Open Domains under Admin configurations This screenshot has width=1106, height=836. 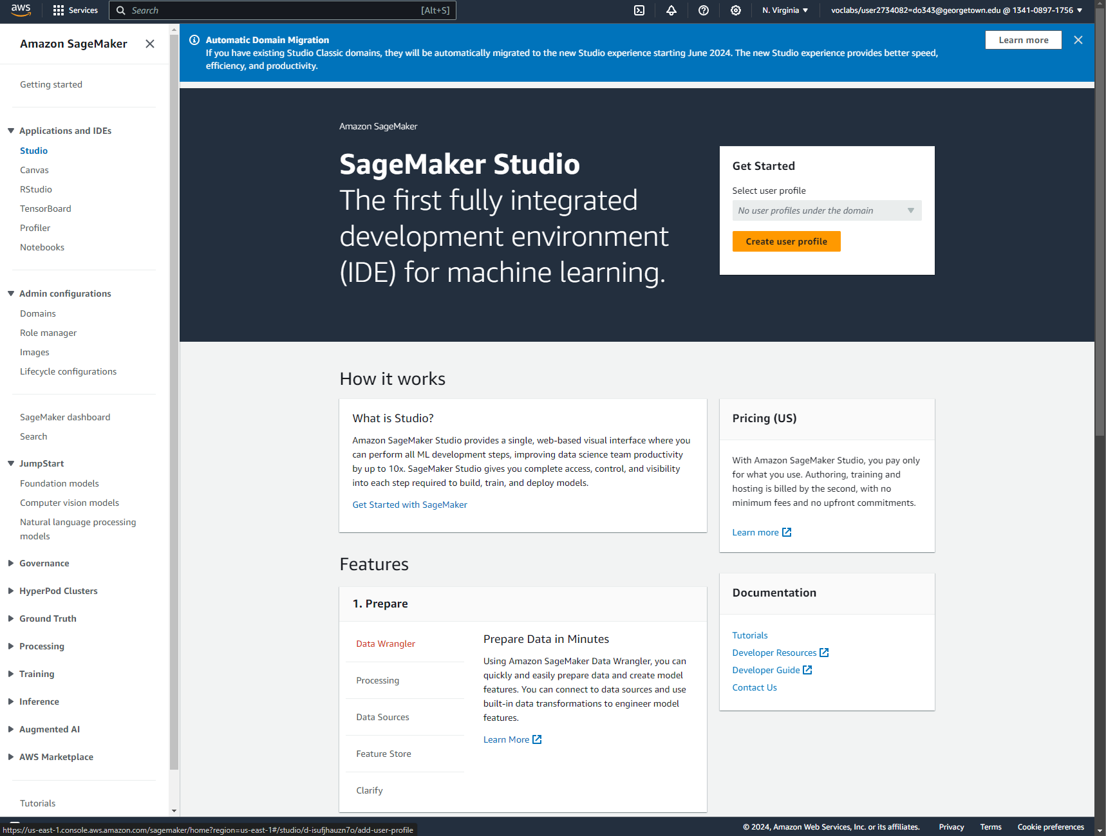coord(37,313)
